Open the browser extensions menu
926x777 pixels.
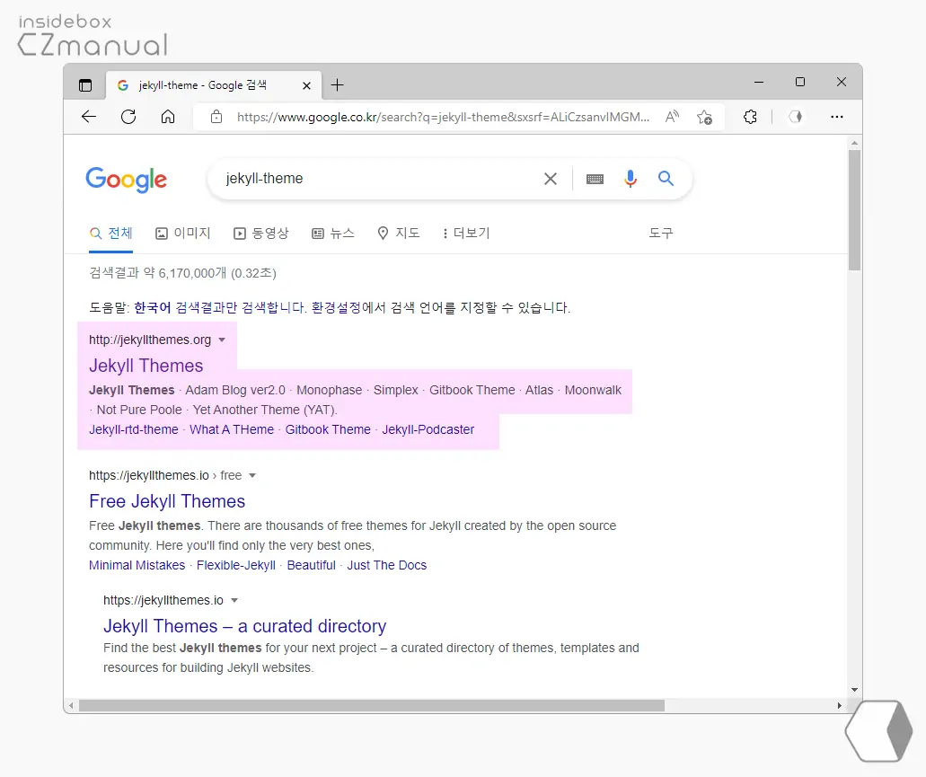tap(750, 116)
